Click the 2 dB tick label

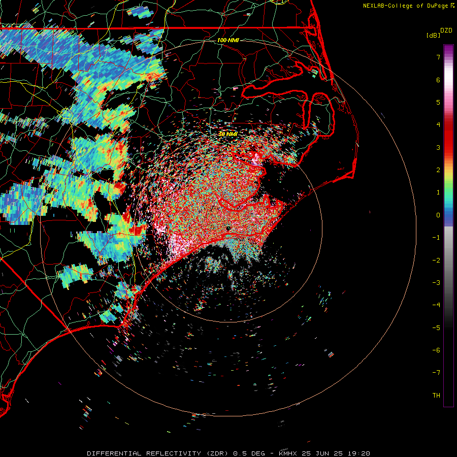tap(438, 170)
